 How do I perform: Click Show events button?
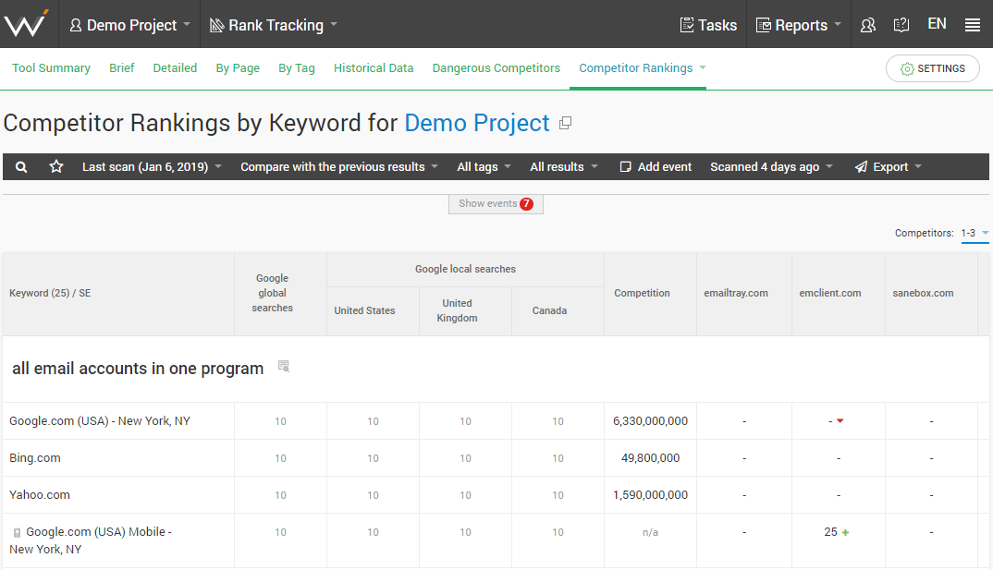496,204
